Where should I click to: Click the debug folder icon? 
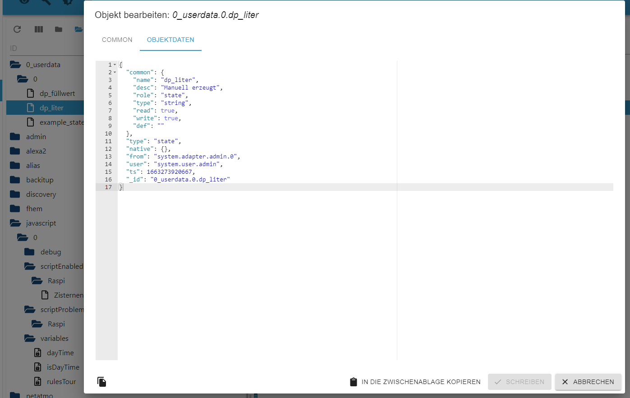30,252
